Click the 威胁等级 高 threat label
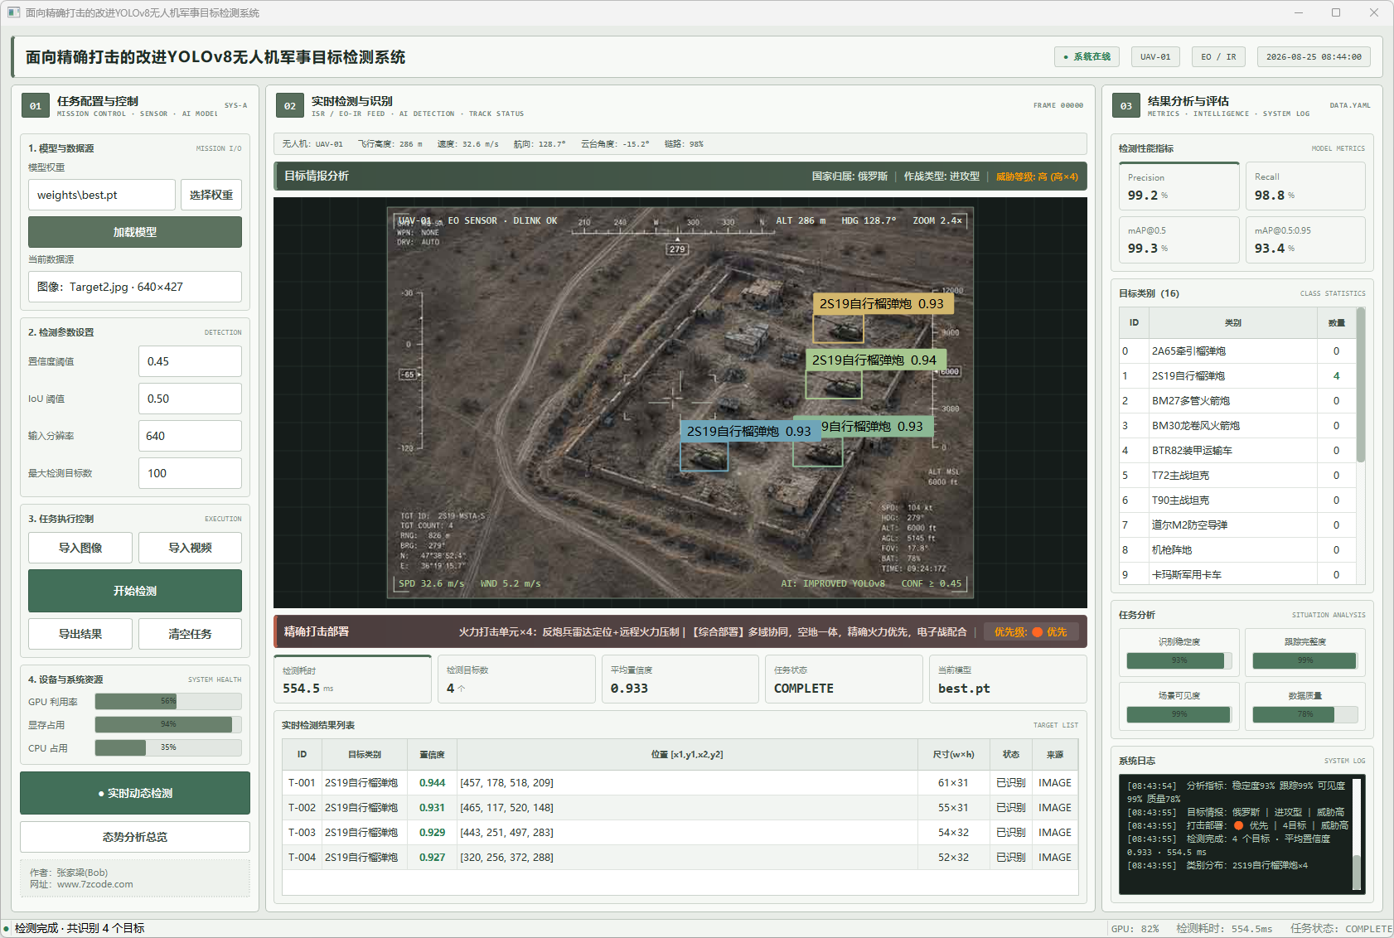Image resolution: width=1394 pixels, height=938 pixels. (x=1037, y=176)
